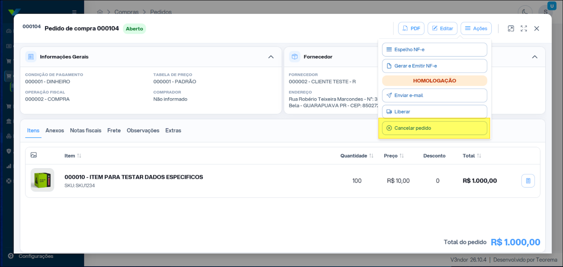Open the Extras tab
The width and height of the screenshot is (563, 267).
(173, 131)
